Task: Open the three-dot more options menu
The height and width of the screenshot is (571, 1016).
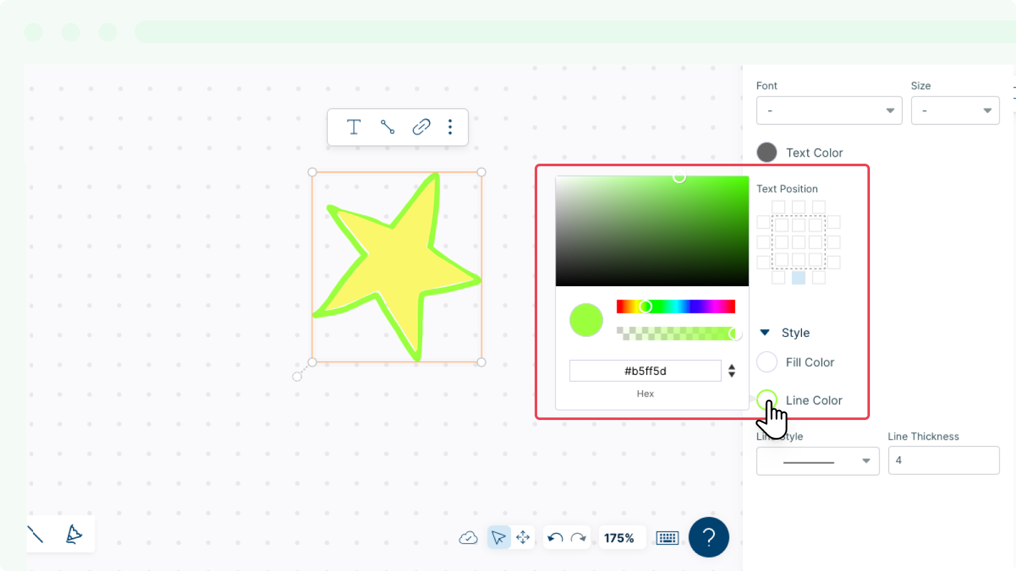Action: [450, 127]
